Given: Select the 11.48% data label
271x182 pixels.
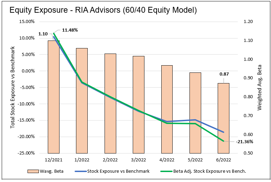Looking at the screenshot, I should (x=70, y=30).
